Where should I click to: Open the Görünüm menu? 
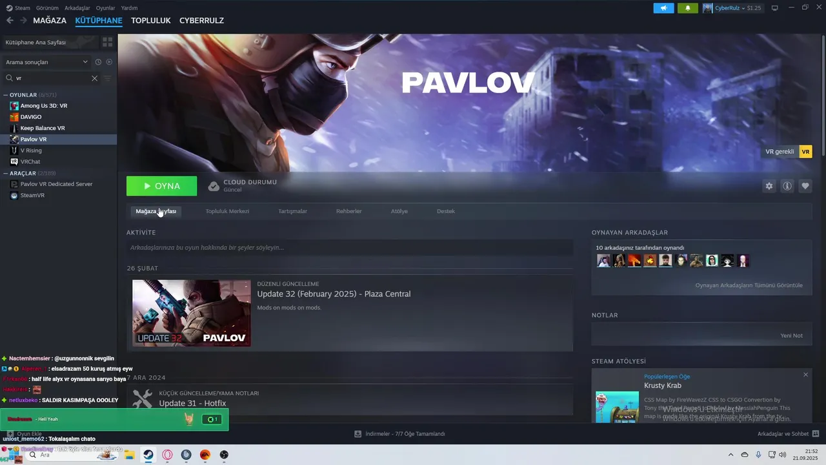[x=47, y=8]
